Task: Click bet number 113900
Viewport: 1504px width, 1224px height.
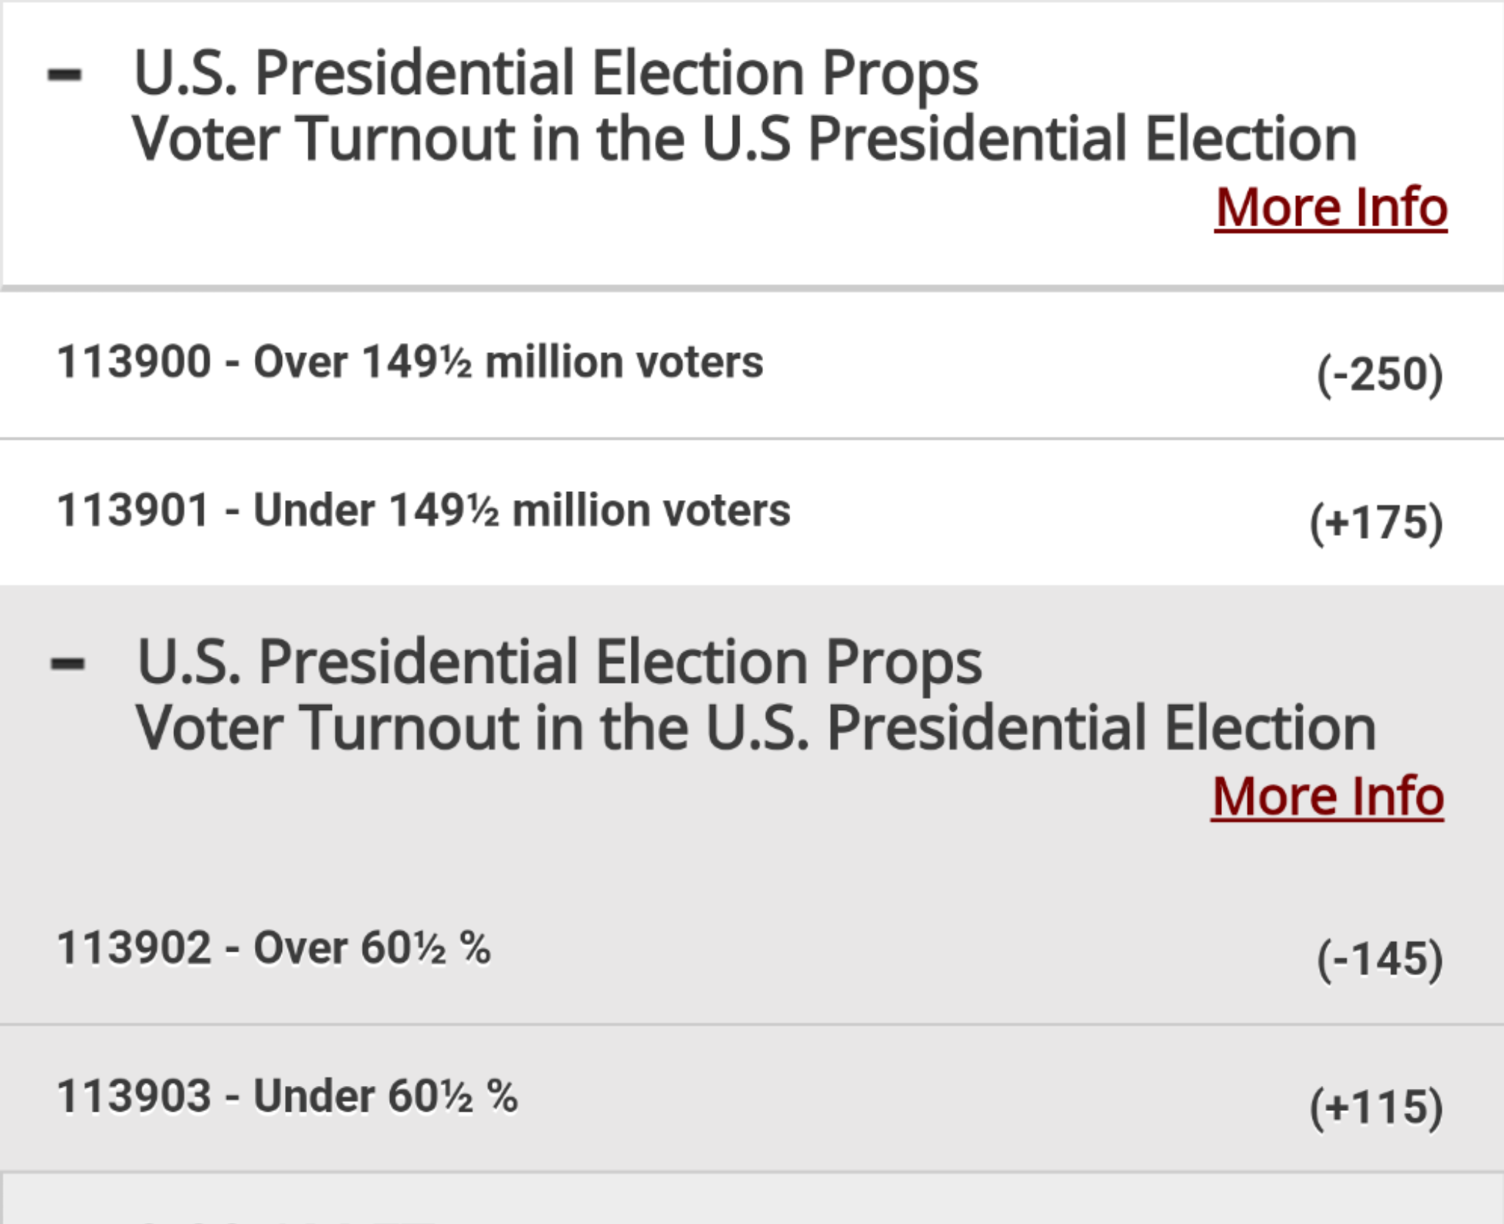Action: 134,363
